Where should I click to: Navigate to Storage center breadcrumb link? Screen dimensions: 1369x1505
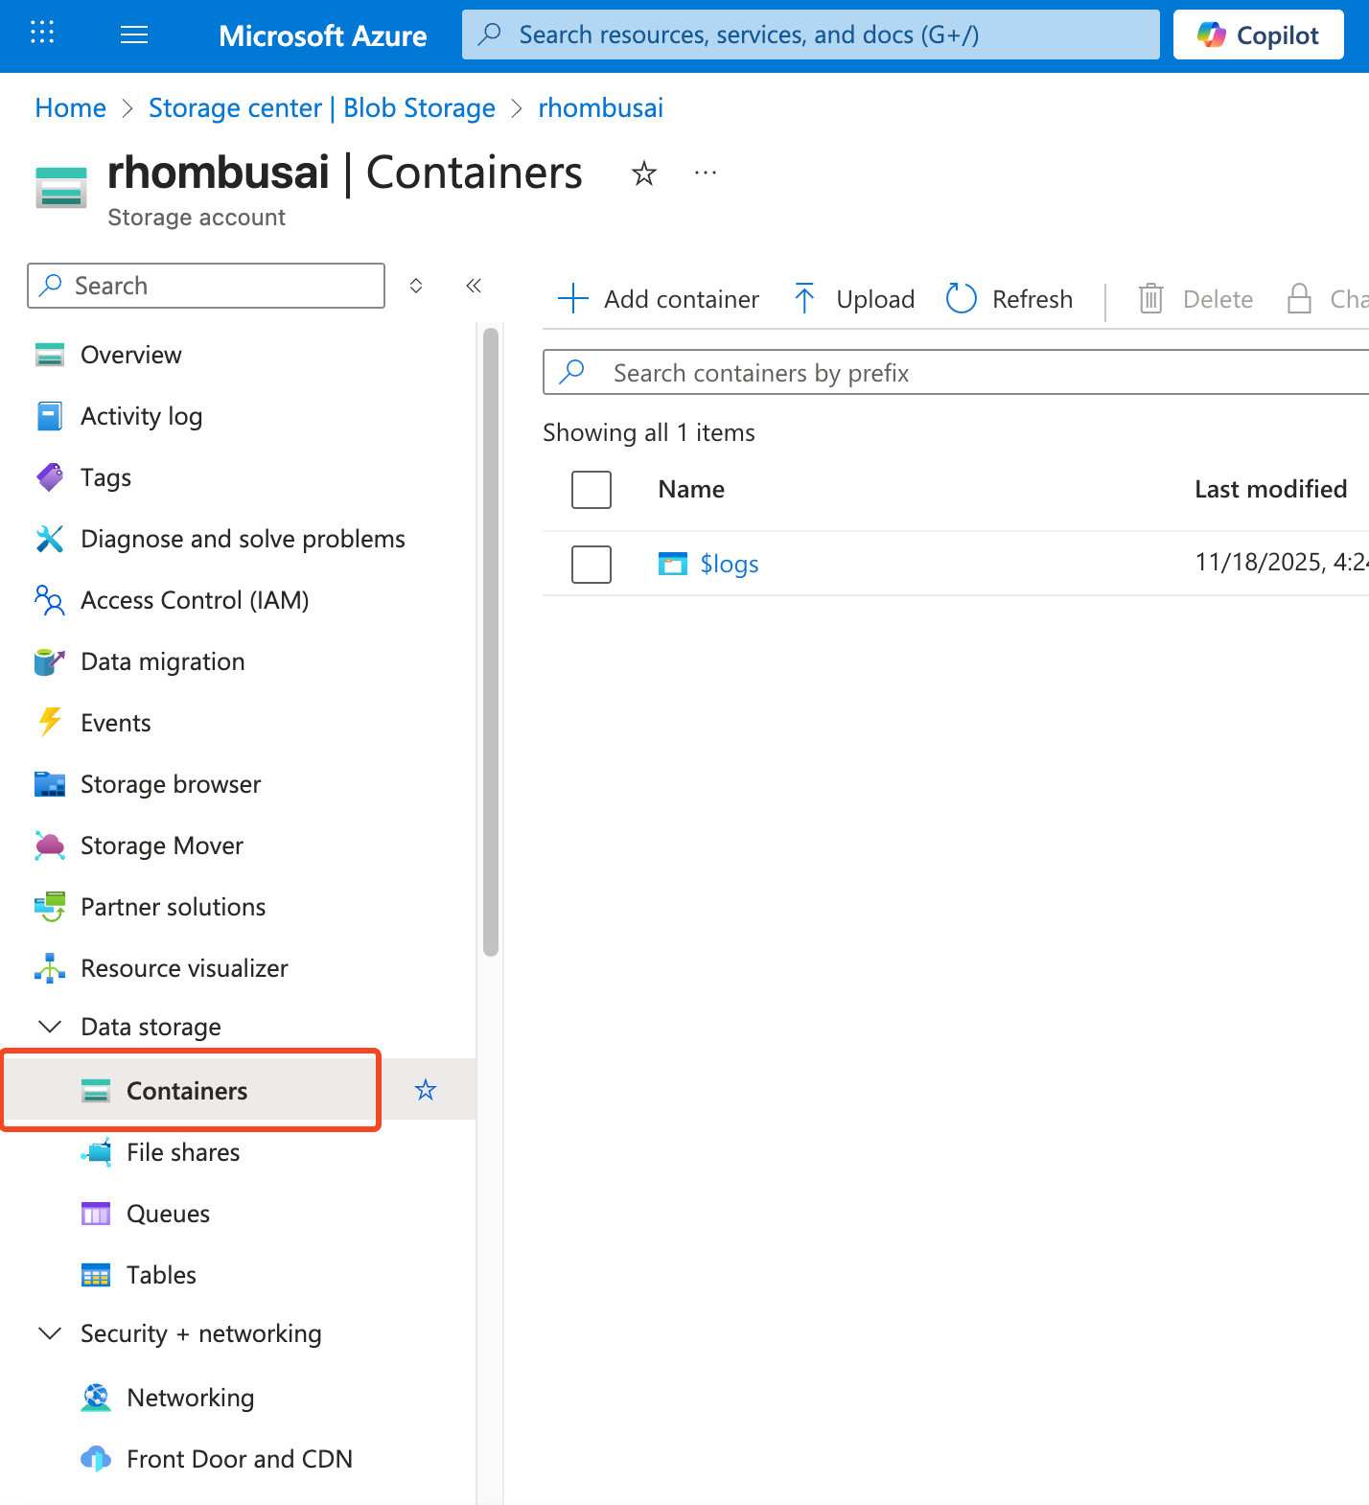click(x=321, y=108)
